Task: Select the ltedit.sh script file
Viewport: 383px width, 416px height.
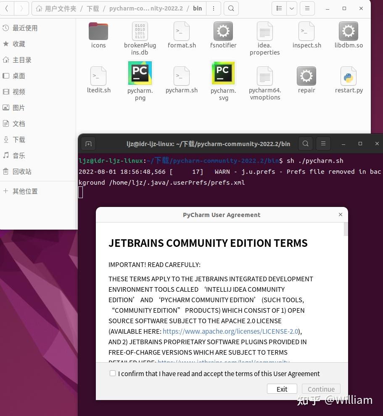Action: point(98,76)
